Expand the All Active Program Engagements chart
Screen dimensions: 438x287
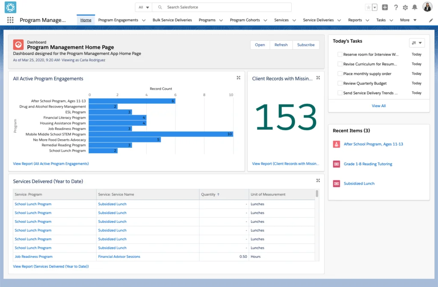click(x=239, y=78)
